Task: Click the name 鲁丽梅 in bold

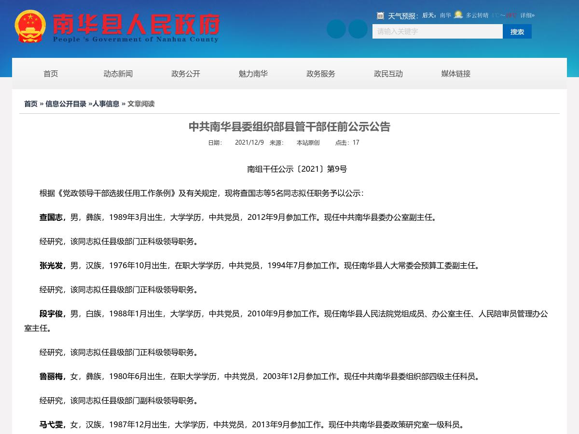Action: [51, 377]
